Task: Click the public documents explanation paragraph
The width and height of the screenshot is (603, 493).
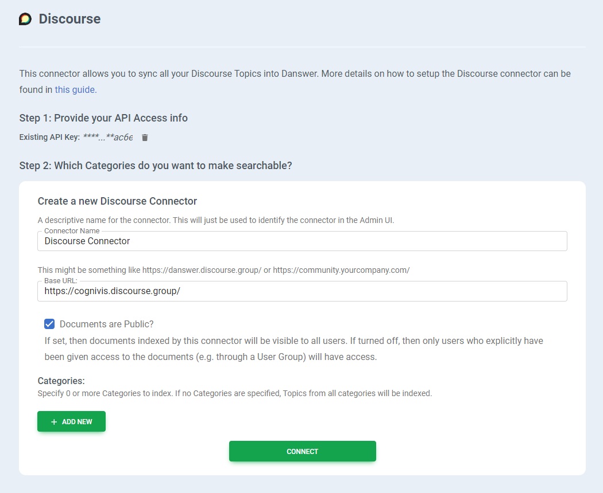Action: pos(293,349)
